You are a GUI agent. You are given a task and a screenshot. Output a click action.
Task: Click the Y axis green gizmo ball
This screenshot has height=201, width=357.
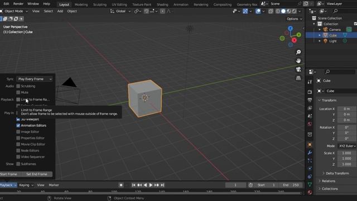[299, 35]
